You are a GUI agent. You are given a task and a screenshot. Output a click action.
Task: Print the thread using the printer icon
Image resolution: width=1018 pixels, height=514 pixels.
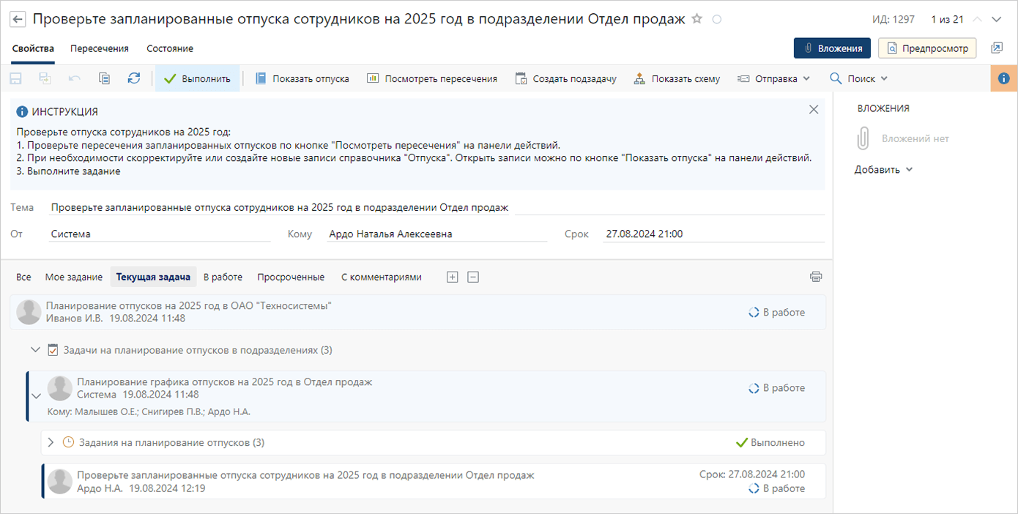(816, 277)
